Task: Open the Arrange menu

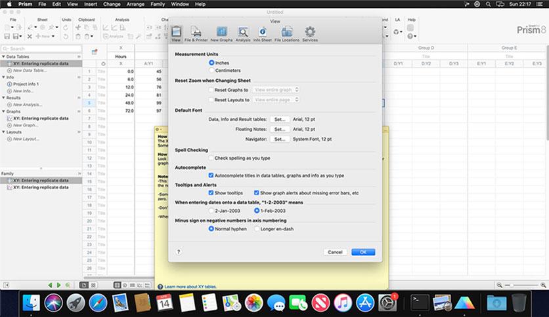Action: (135, 4)
